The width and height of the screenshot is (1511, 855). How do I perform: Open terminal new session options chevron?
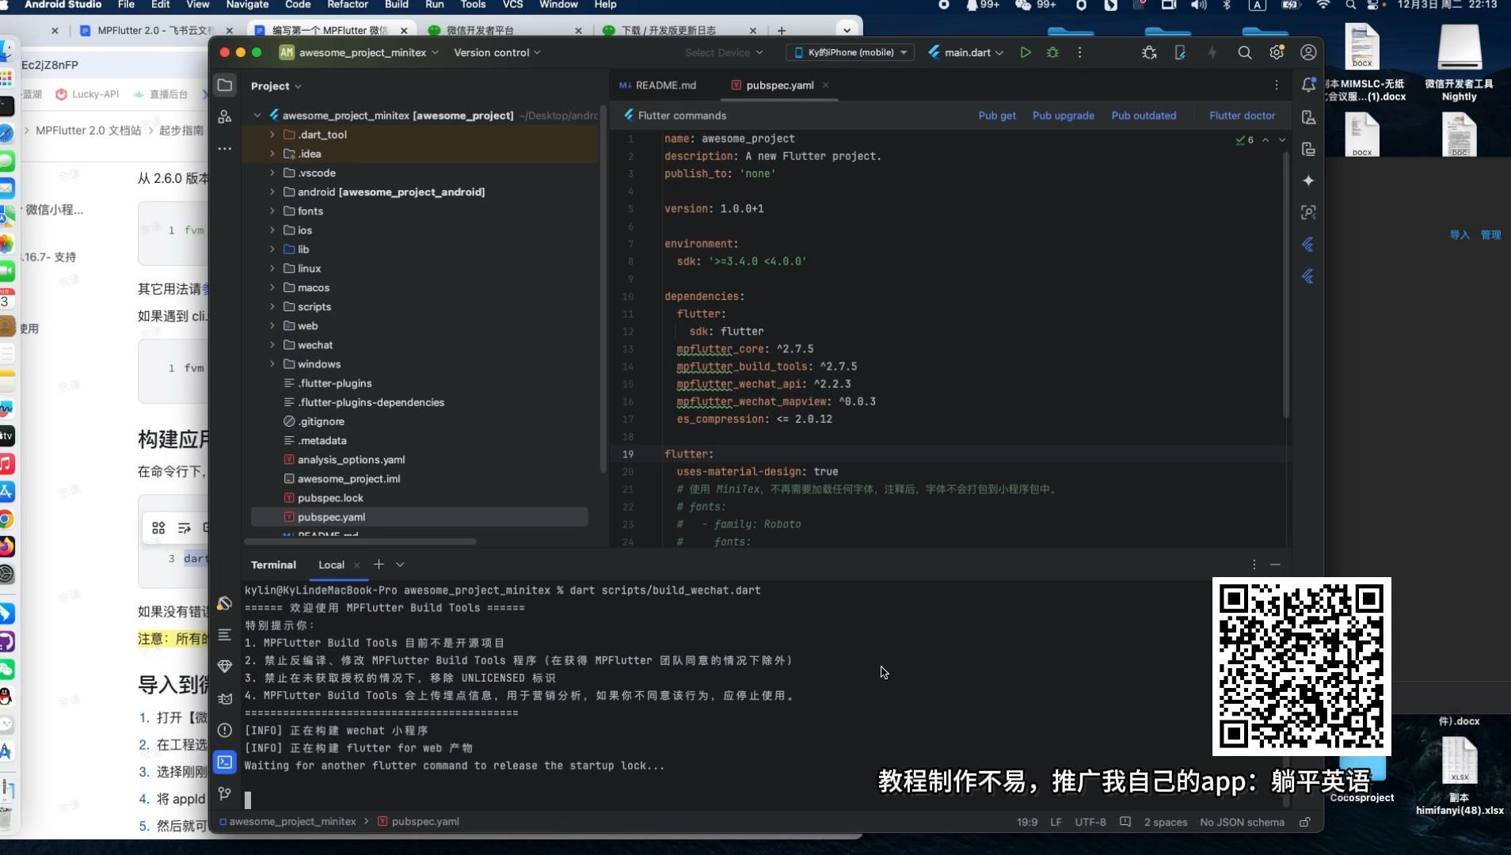(x=400, y=564)
